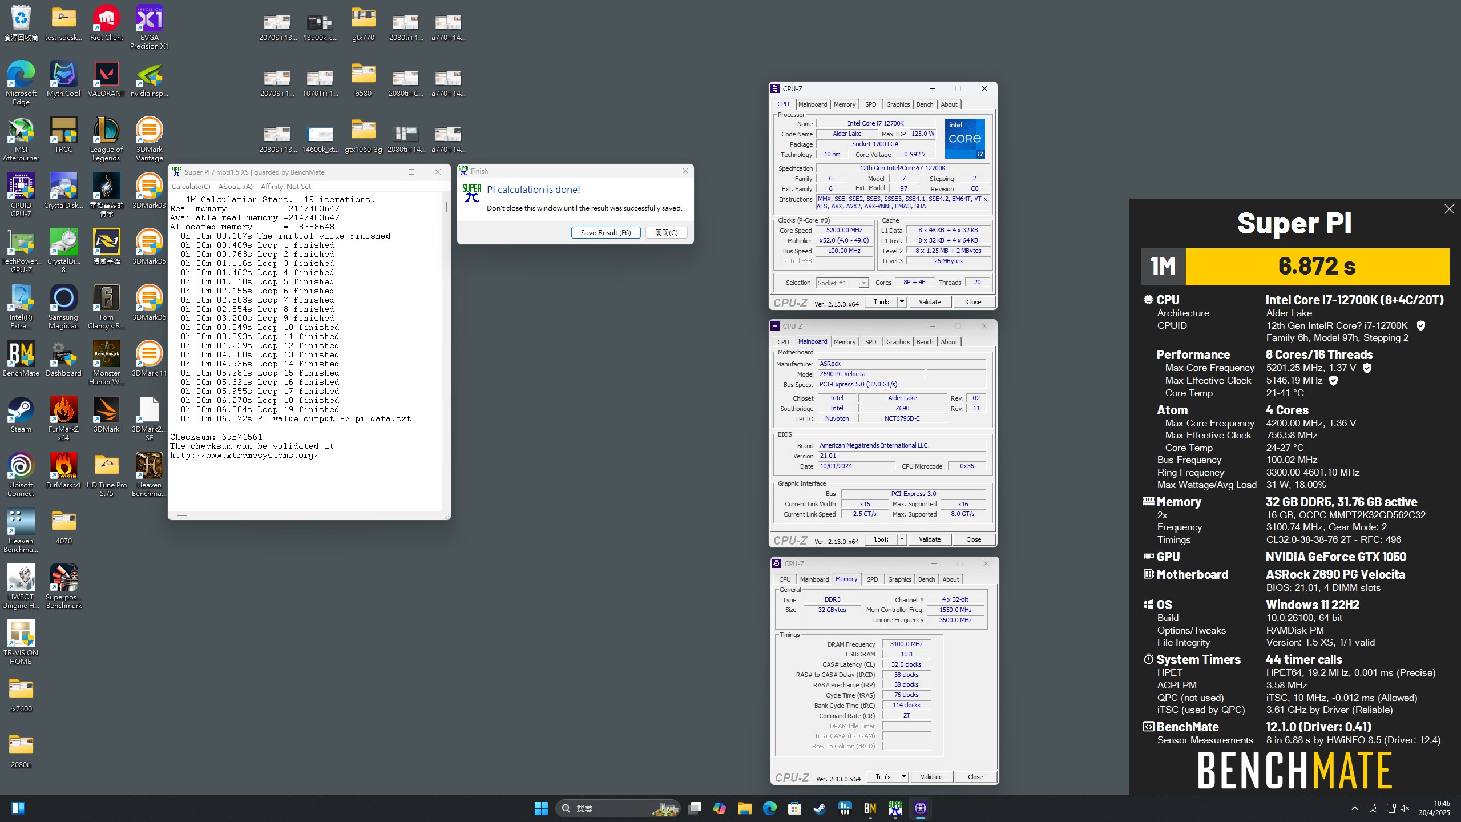1461x822 pixels.
Task: Click Validate in bottom CPU-Z window
Action: tap(931, 777)
